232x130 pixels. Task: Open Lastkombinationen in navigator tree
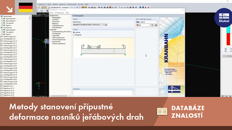click(58, 26)
